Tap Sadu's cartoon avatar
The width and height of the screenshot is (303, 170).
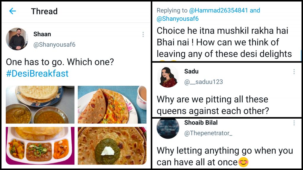click(168, 77)
